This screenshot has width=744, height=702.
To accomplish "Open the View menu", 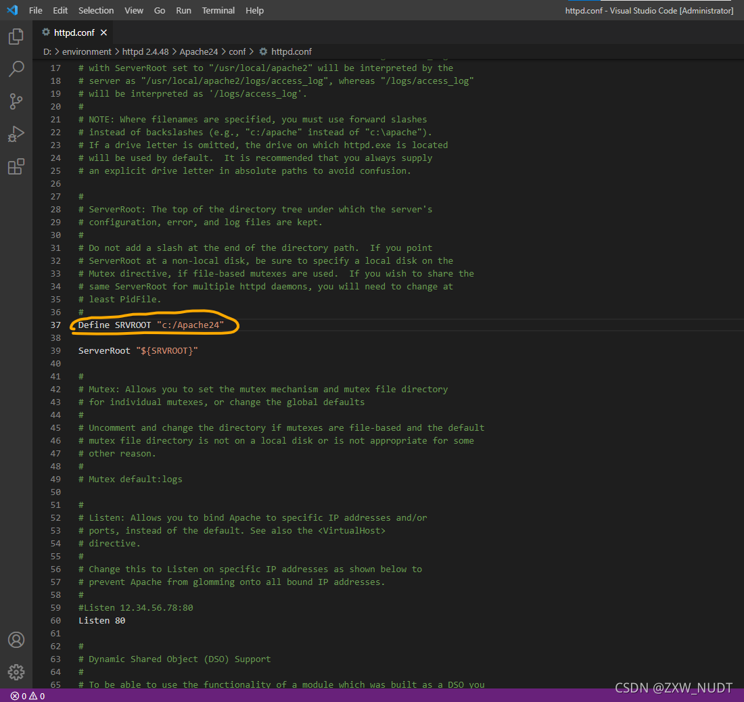I will pyautogui.click(x=134, y=10).
